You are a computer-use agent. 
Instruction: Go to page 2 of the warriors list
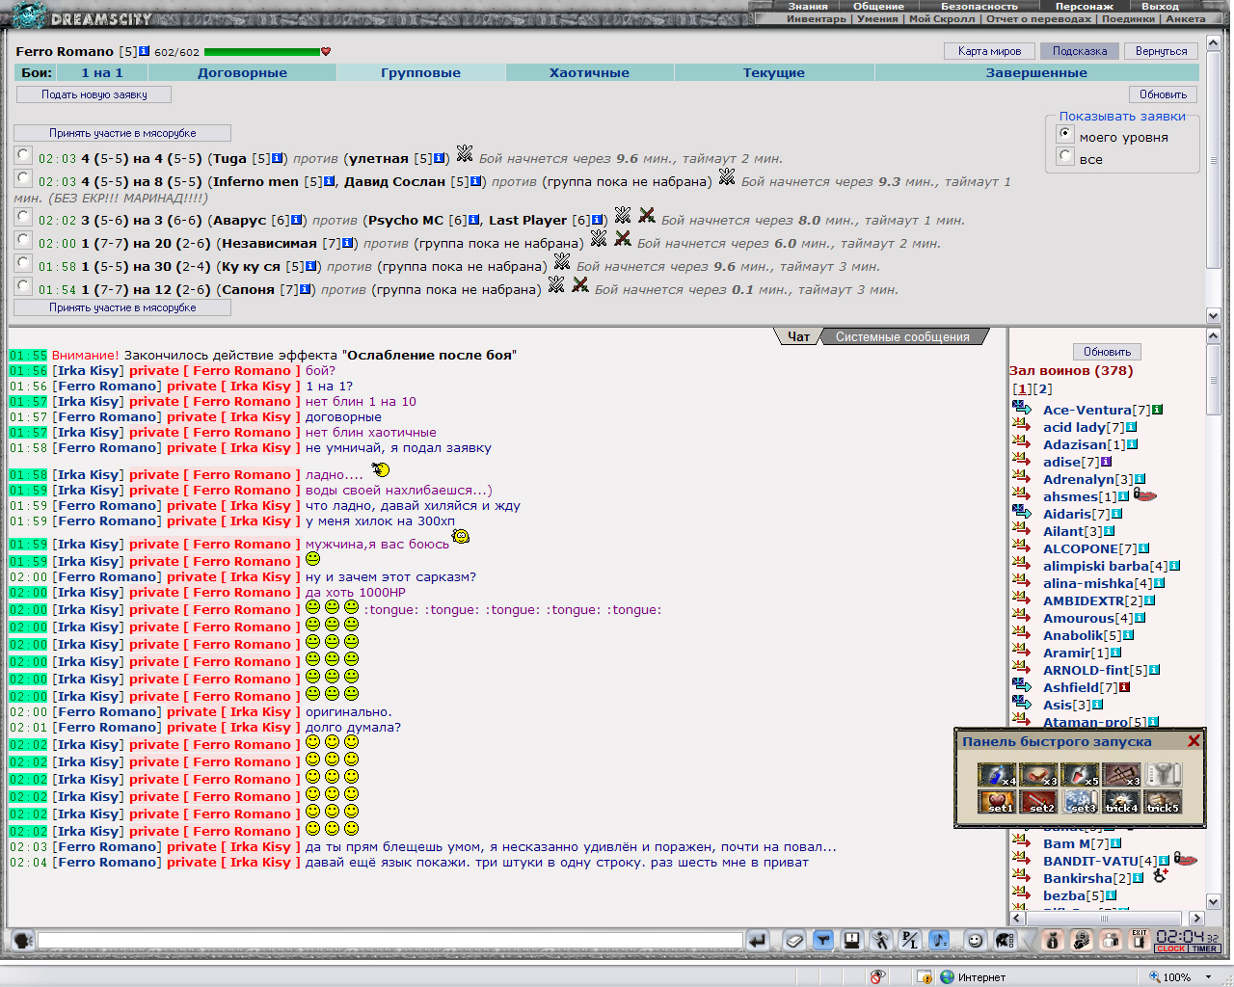tap(1043, 389)
